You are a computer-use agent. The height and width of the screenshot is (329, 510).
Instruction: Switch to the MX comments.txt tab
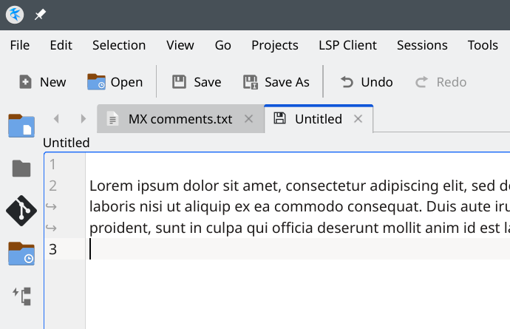coord(180,119)
